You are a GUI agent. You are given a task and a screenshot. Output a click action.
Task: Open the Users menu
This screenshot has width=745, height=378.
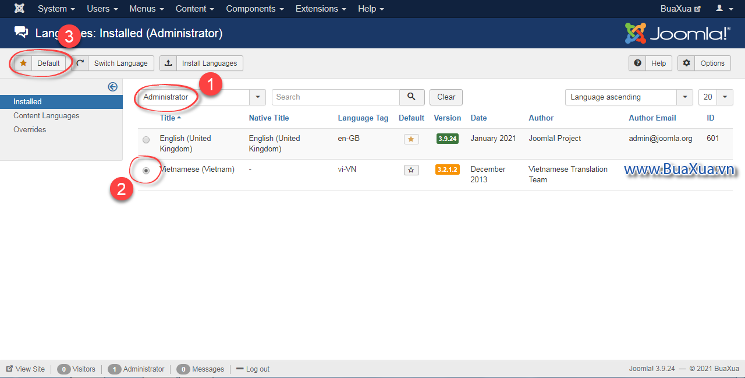pos(102,9)
